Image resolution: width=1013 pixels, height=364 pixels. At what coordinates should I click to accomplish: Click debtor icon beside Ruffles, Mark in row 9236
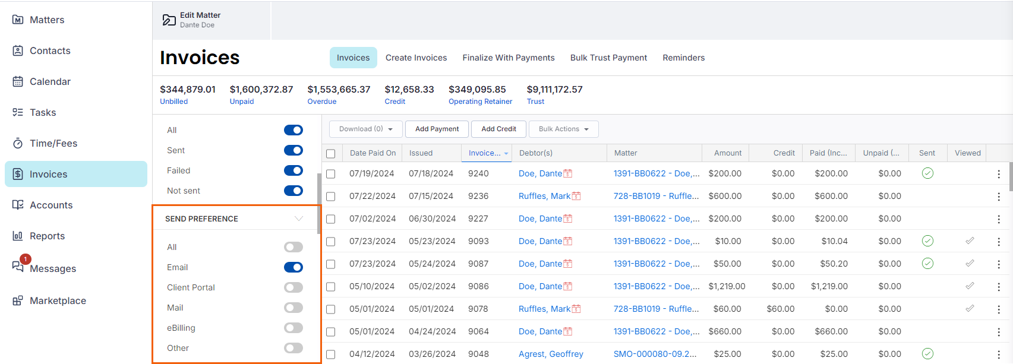point(576,196)
